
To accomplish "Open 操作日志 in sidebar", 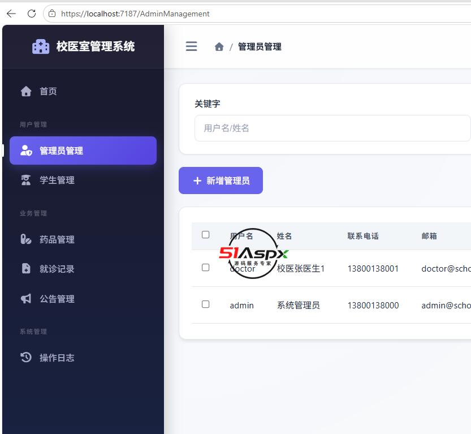I will [x=83, y=358].
